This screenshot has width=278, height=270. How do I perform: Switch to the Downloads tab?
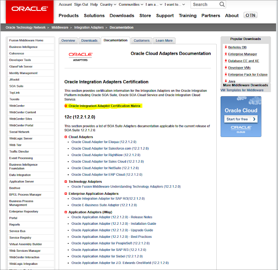pyautogui.click(x=89, y=40)
